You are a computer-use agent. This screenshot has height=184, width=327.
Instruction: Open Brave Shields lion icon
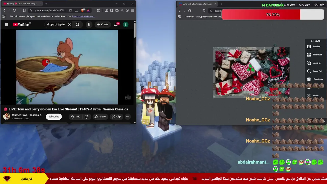(x=83, y=10)
